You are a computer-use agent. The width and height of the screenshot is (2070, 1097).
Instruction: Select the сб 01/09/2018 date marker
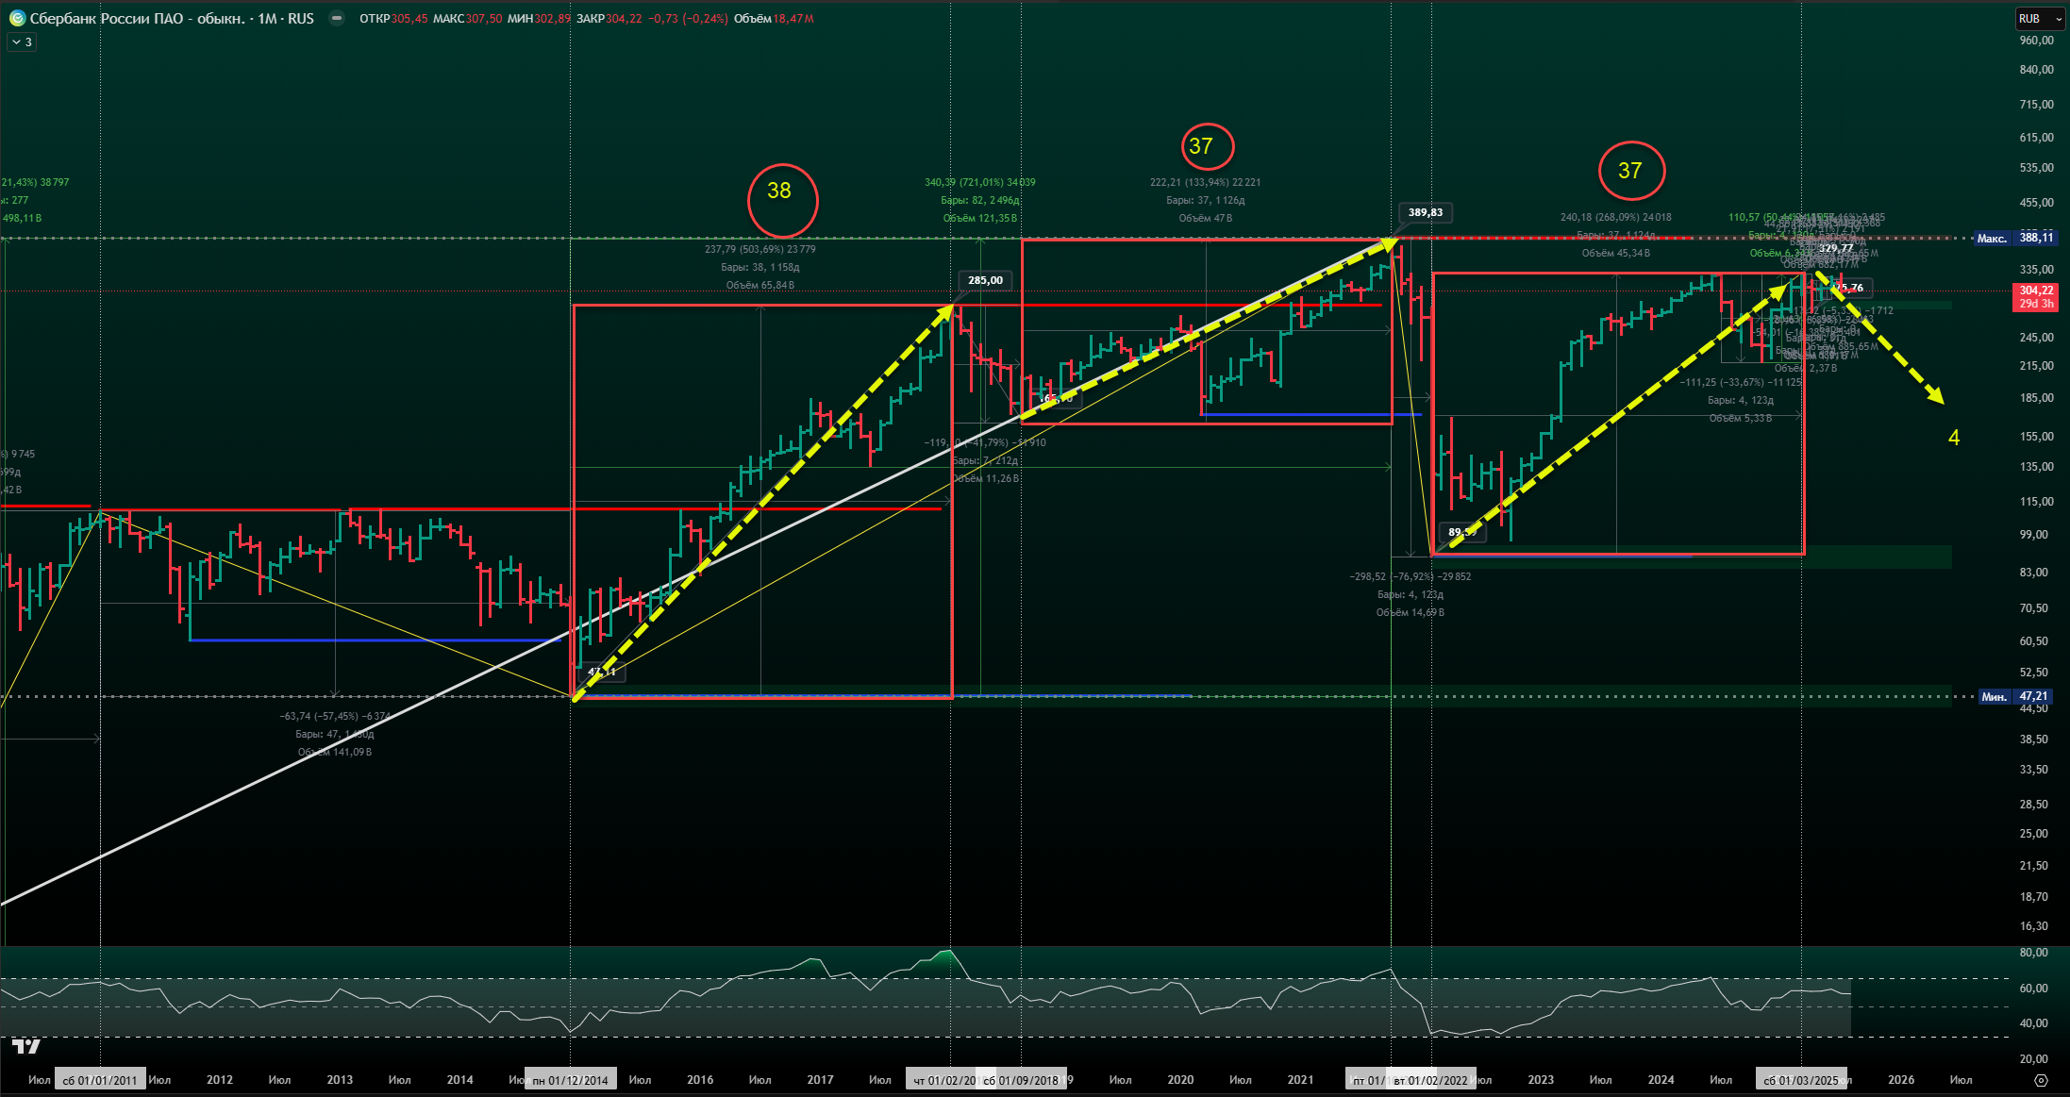click(1021, 1080)
